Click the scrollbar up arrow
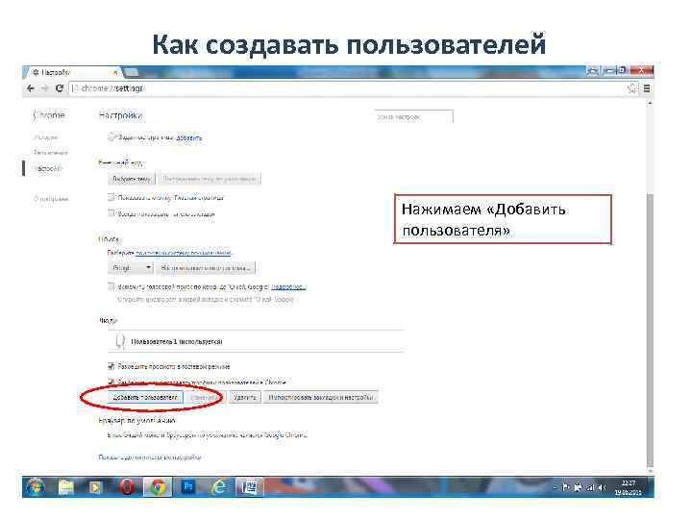 650,103
